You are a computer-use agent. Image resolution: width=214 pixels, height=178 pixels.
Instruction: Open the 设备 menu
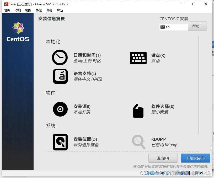tap(49, 11)
